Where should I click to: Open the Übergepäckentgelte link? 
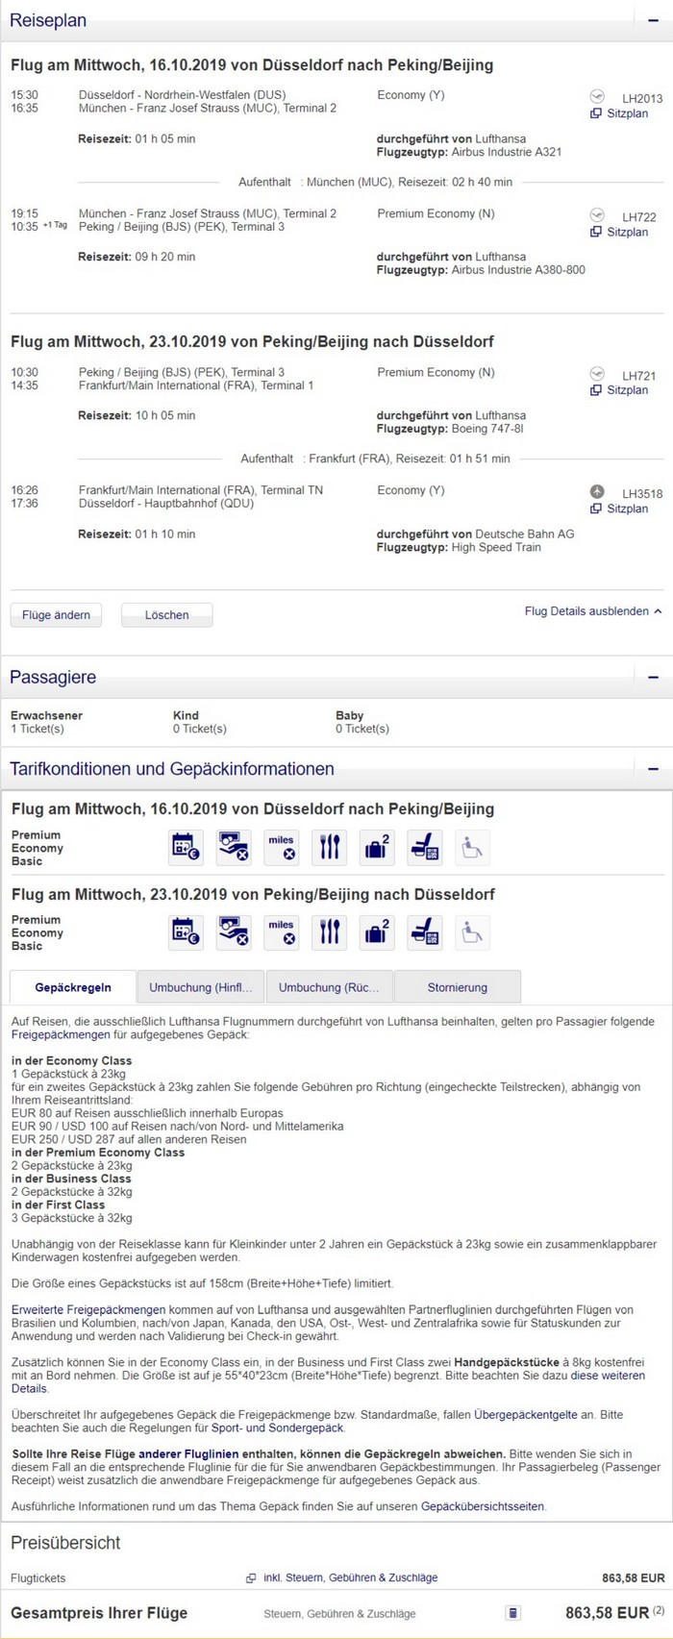click(526, 1415)
